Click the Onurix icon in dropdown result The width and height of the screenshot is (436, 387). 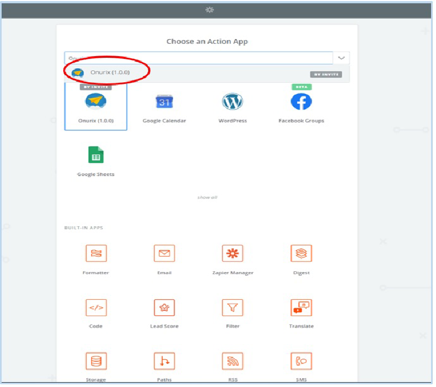pyautogui.click(x=77, y=73)
